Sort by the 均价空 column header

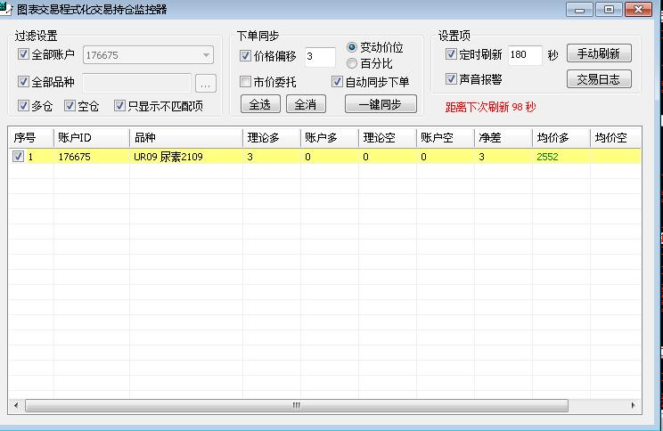click(x=616, y=138)
